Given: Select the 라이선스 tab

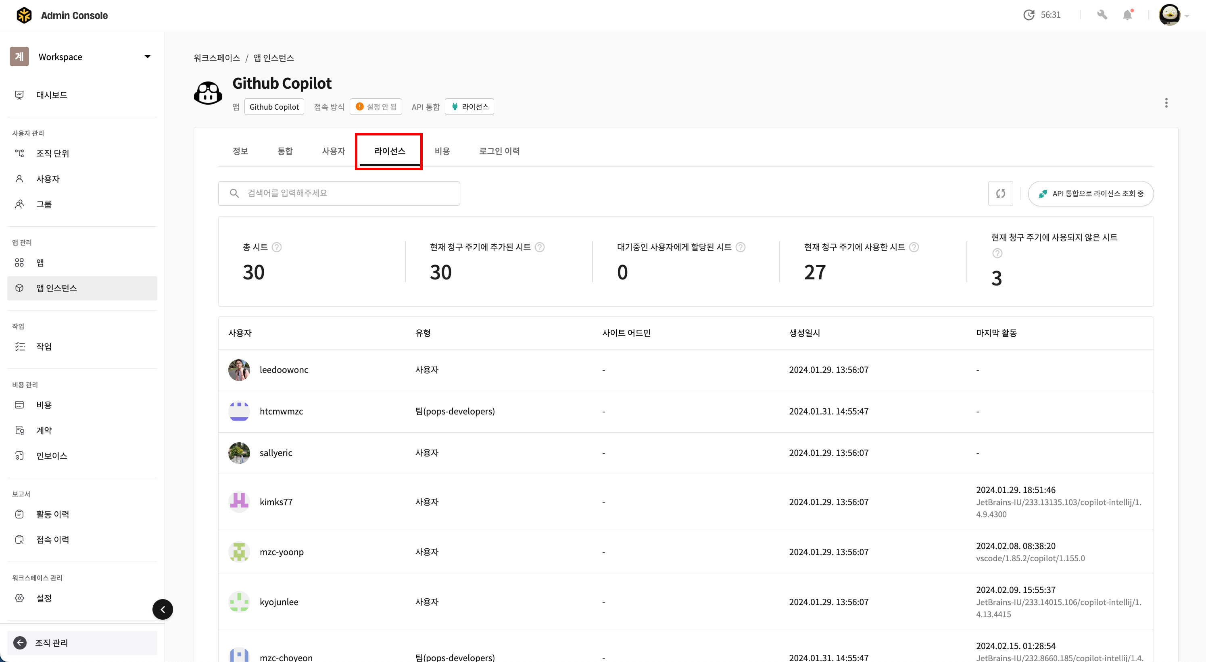Looking at the screenshot, I should (390, 151).
